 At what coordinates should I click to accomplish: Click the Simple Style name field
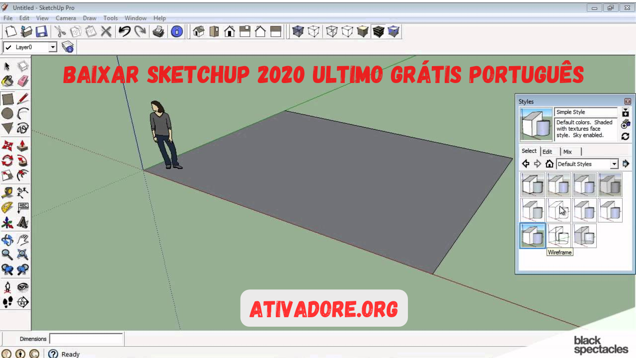tap(586, 112)
